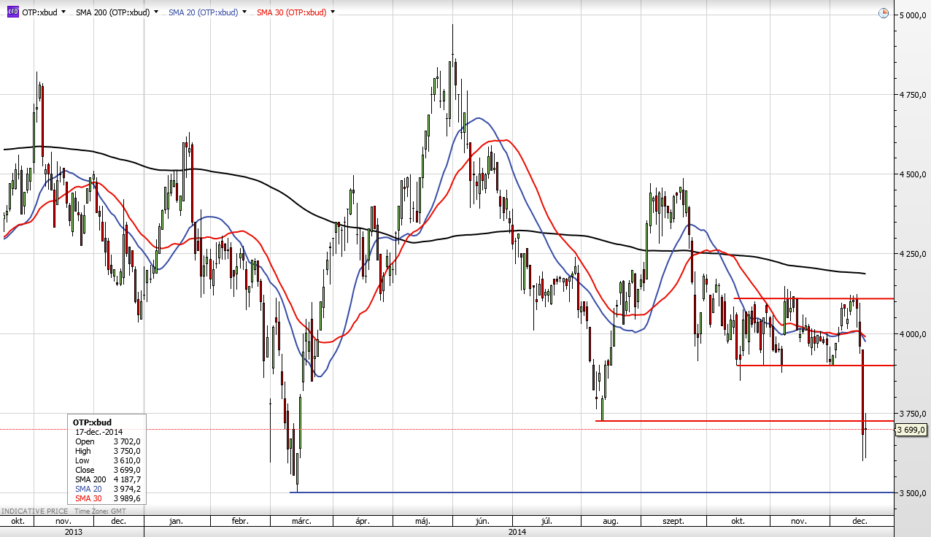Click the 5 000,0 price axis label

(x=913, y=15)
